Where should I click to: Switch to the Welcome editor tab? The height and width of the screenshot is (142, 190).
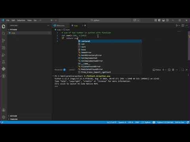(x=61, y=26)
